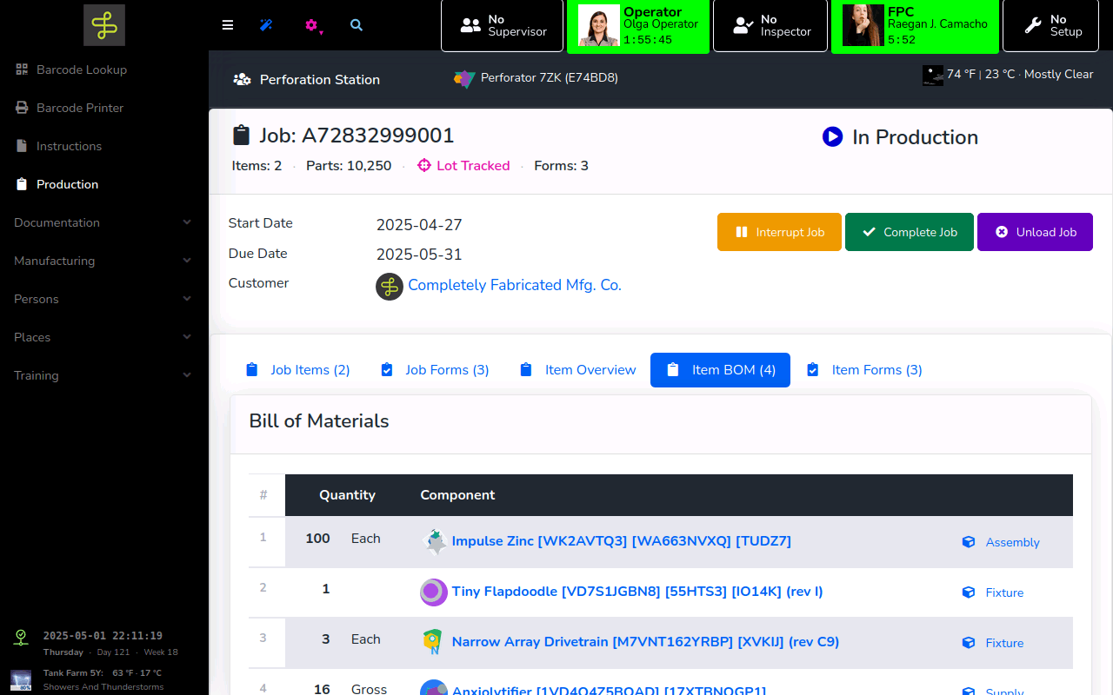Viewport: 1113px width, 695px height.
Task: Click the Perforation Station group icon
Action: [x=242, y=79]
